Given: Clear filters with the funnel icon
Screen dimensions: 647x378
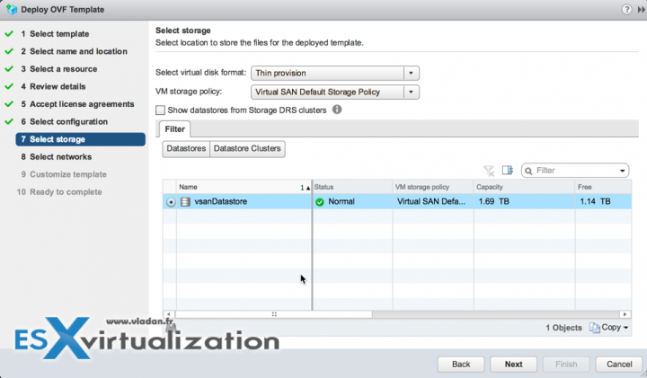Looking at the screenshot, I should pyautogui.click(x=489, y=171).
